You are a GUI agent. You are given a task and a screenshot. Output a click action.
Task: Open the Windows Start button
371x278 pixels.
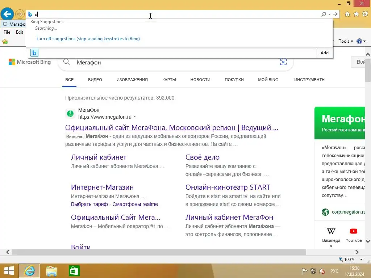click(9, 271)
